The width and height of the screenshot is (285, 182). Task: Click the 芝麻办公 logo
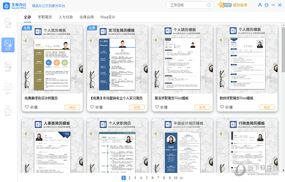click(15, 6)
